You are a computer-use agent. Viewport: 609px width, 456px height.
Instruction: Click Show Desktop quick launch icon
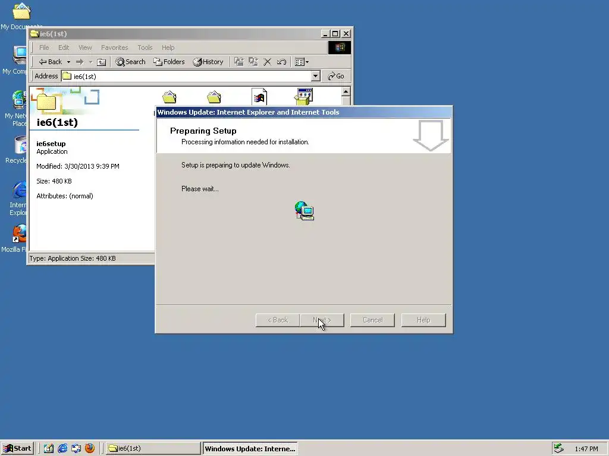[x=49, y=448]
